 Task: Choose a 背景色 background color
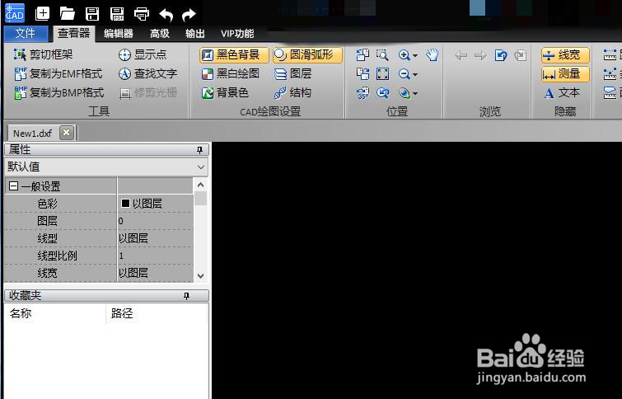coord(225,92)
